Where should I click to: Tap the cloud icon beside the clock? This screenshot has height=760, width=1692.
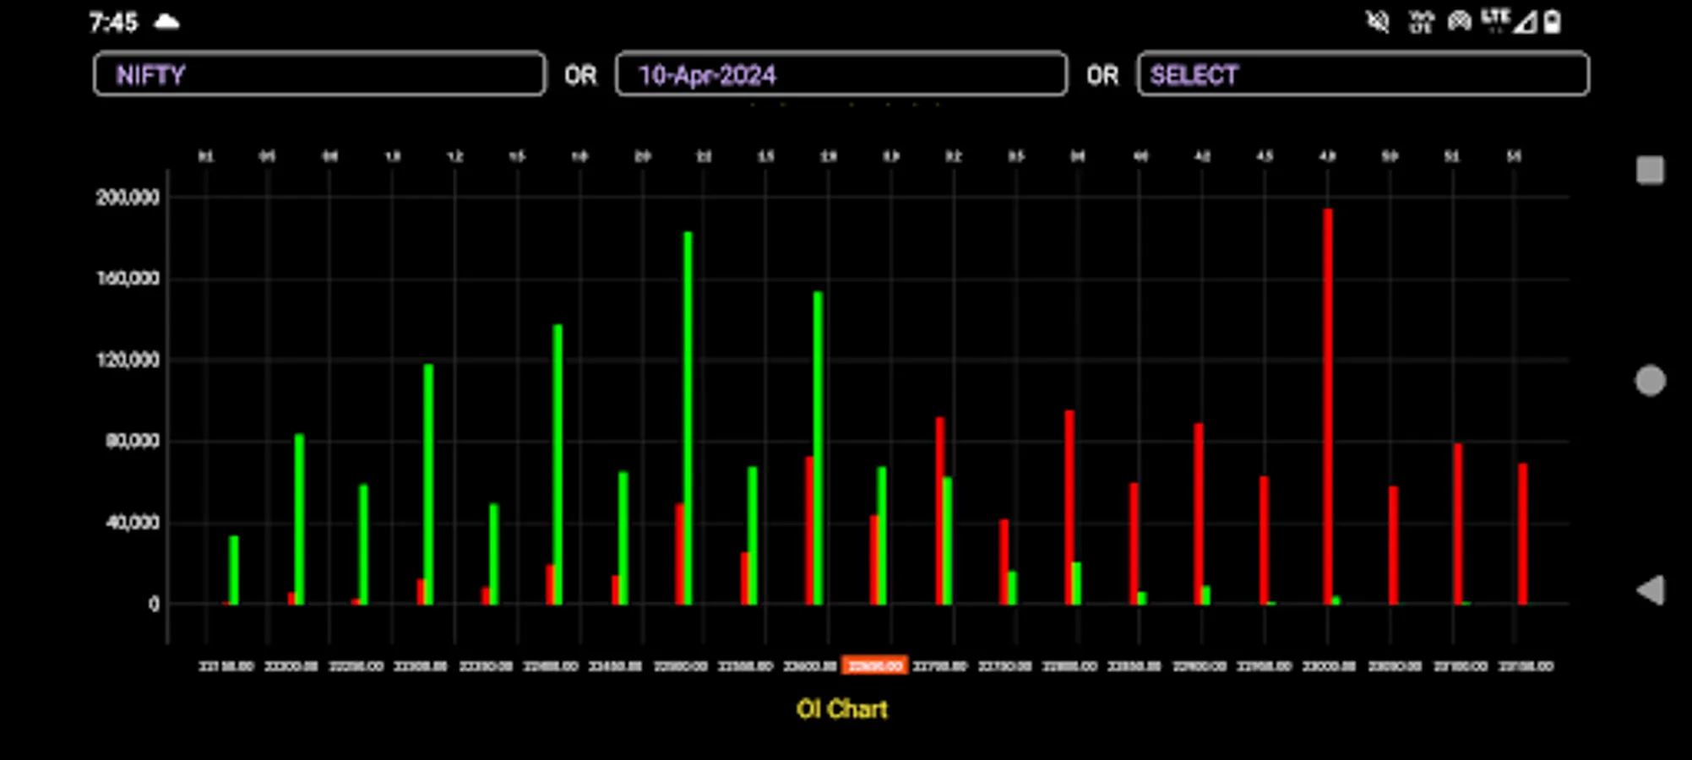tap(168, 21)
